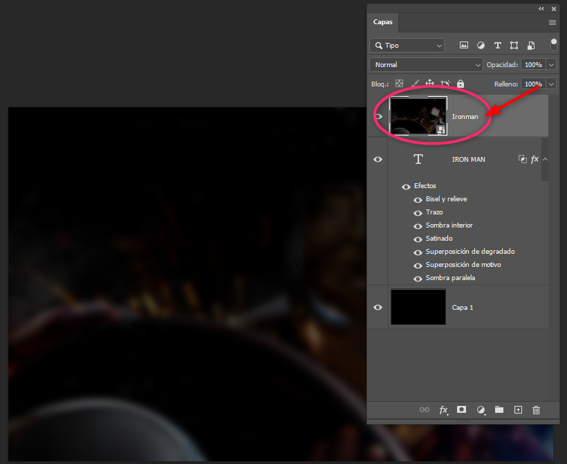Viewport: 567px width, 464px height.
Task: Add a layer style via bottom fx icon
Action: [x=444, y=410]
